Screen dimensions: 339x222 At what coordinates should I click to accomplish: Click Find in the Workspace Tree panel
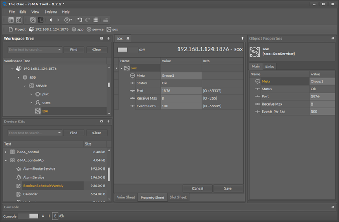(x=74, y=49)
